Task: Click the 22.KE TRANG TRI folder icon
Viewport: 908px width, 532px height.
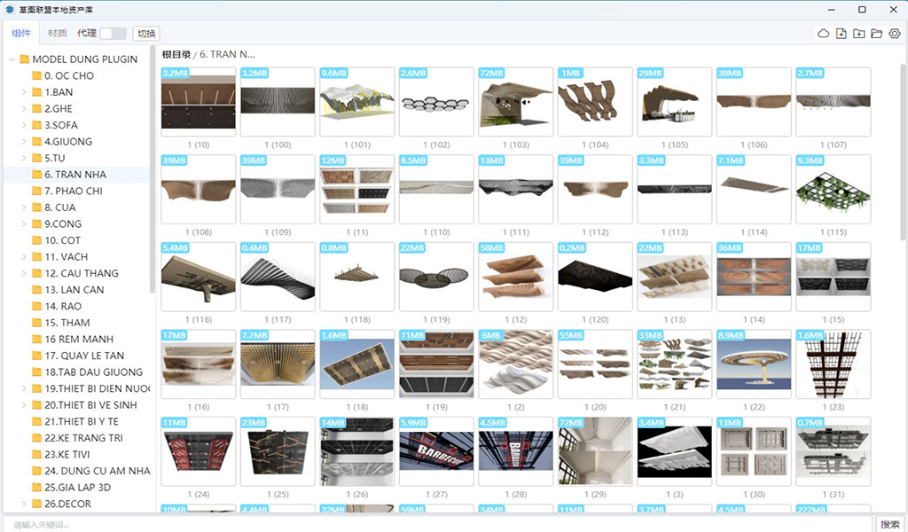Action: (36, 438)
